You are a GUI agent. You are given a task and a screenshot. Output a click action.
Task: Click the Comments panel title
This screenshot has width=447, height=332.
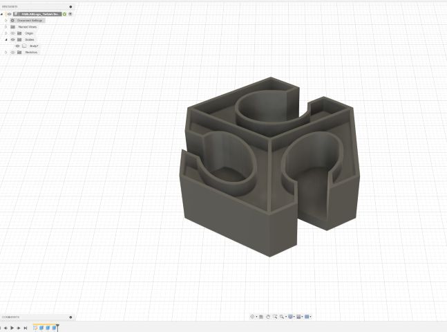(10, 317)
